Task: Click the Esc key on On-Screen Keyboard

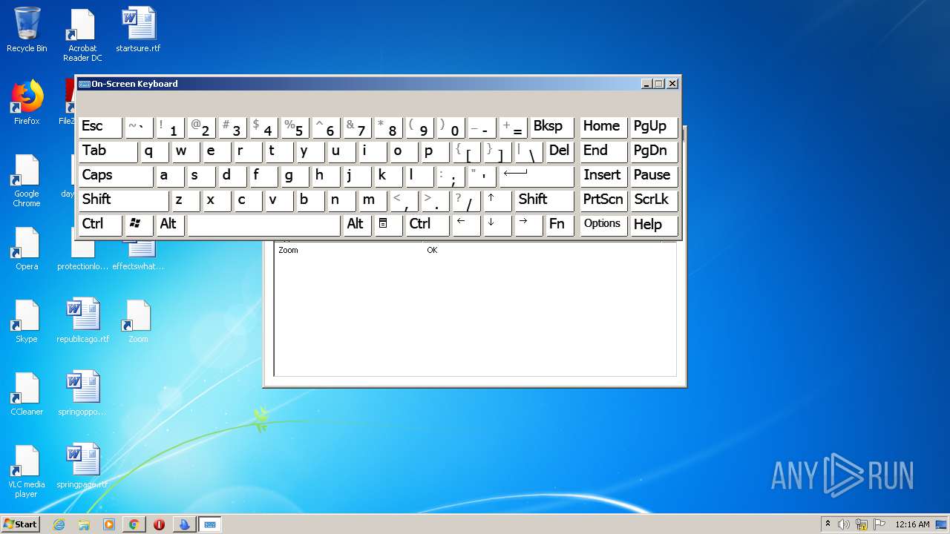Action: click(100, 127)
